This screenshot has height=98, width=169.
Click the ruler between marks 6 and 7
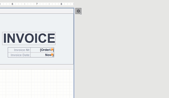pyautogui.click(x=25, y=4)
